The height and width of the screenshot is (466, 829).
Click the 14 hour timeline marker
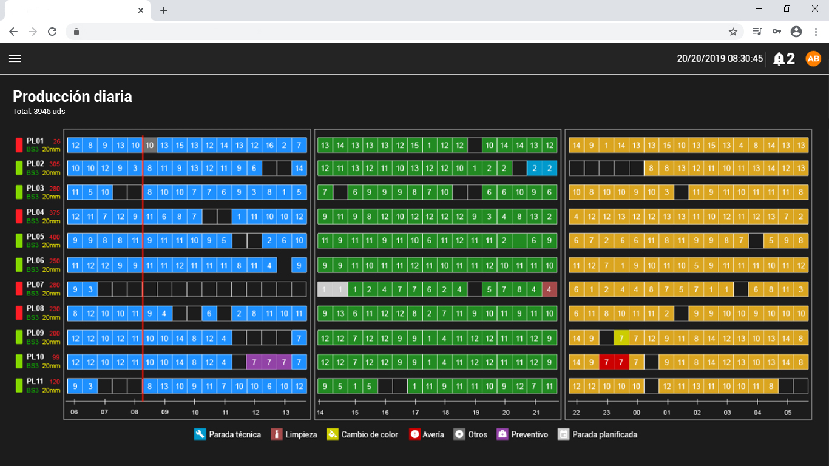(320, 412)
